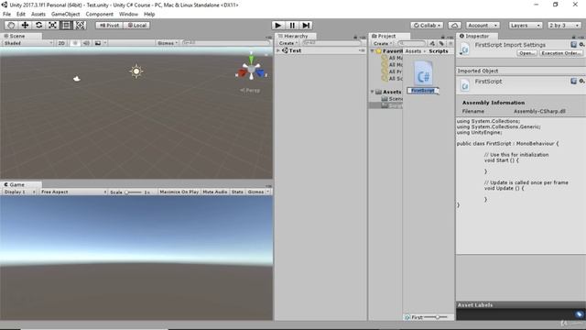Viewport: 586px width, 330px height.
Task: Select the Inspector tab
Action: point(476,36)
